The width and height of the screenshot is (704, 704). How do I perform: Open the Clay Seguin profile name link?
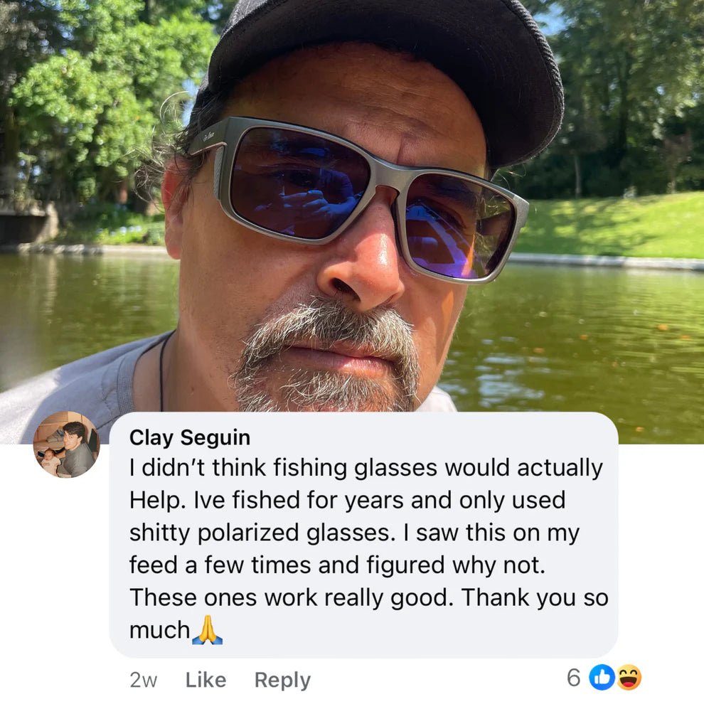(189, 437)
